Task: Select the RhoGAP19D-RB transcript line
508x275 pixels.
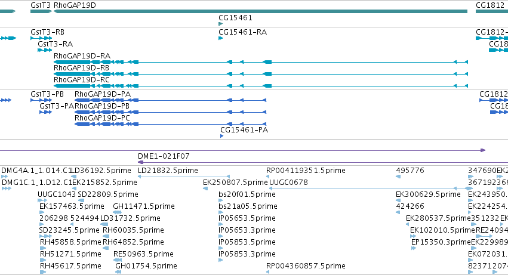Action: (260, 74)
